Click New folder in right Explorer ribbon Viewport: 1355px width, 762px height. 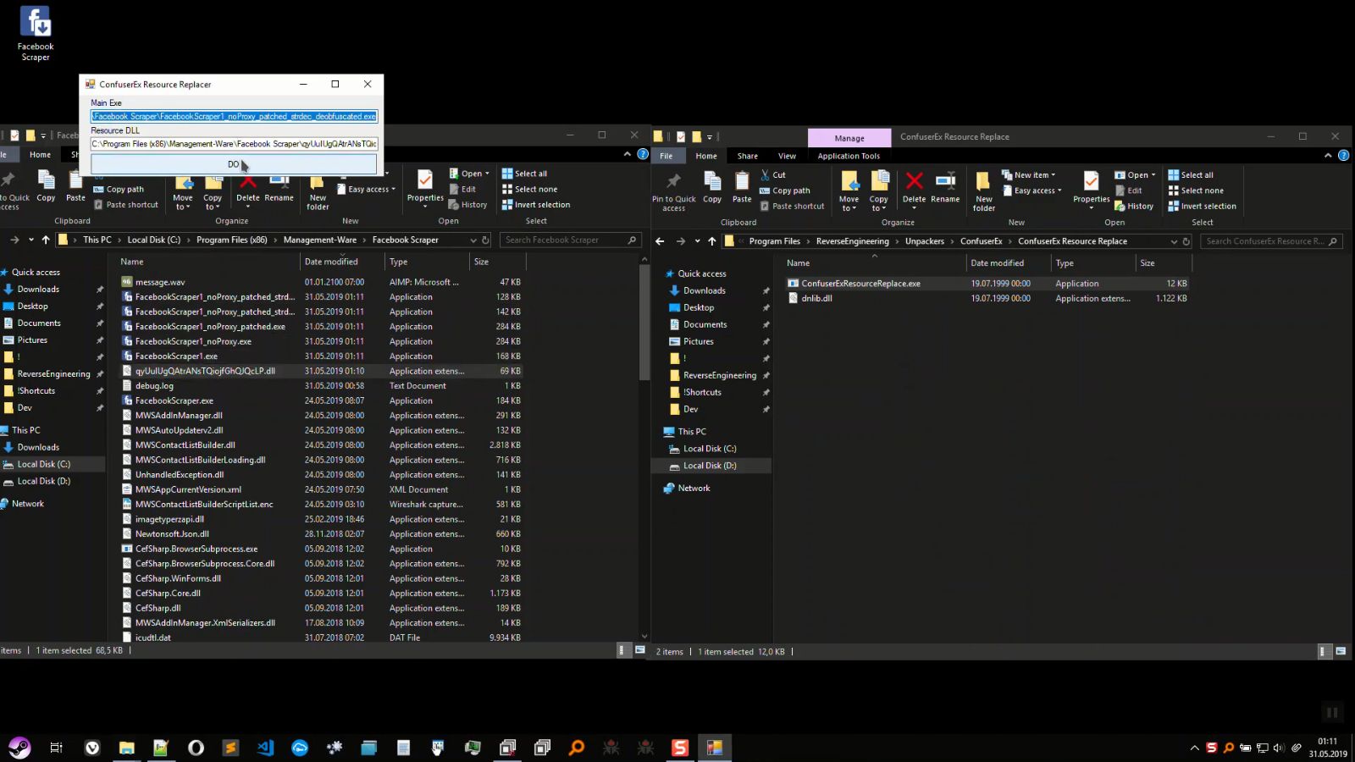(x=983, y=192)
